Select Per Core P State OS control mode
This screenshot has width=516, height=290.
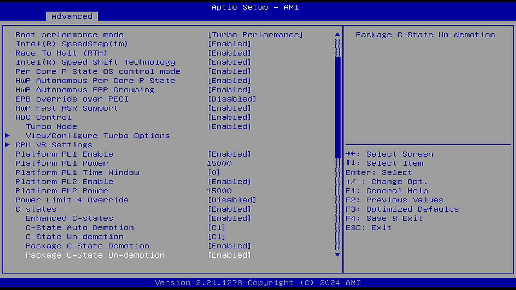coord(98,71)
